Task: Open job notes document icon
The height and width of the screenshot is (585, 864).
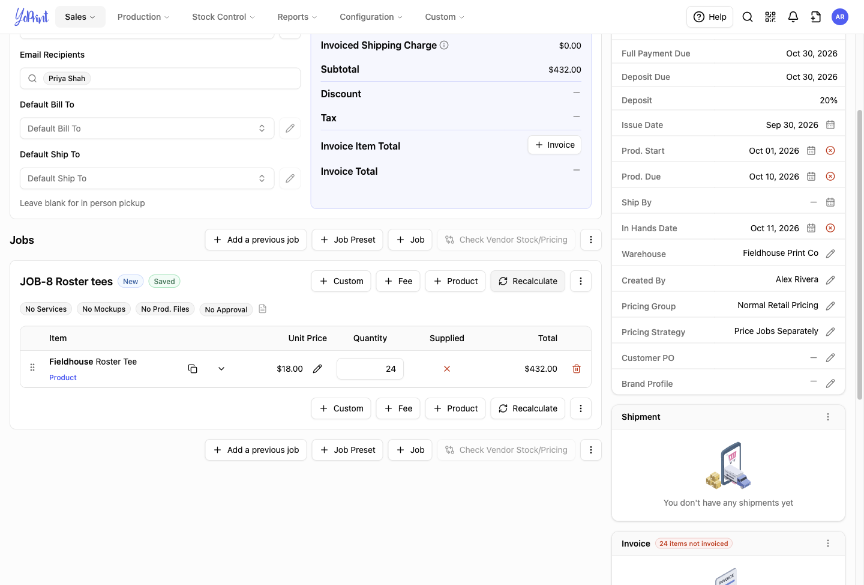Action: [x=262, y=309]
